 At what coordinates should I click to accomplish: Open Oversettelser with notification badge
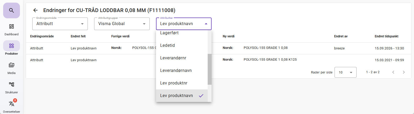tap(12, 106)
